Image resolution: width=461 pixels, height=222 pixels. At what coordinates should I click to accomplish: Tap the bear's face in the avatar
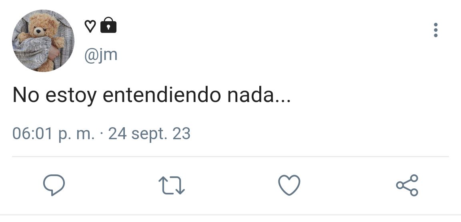[x=38, y=30]
